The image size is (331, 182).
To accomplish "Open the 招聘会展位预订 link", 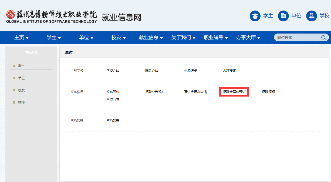I will [x=234, y=92].
